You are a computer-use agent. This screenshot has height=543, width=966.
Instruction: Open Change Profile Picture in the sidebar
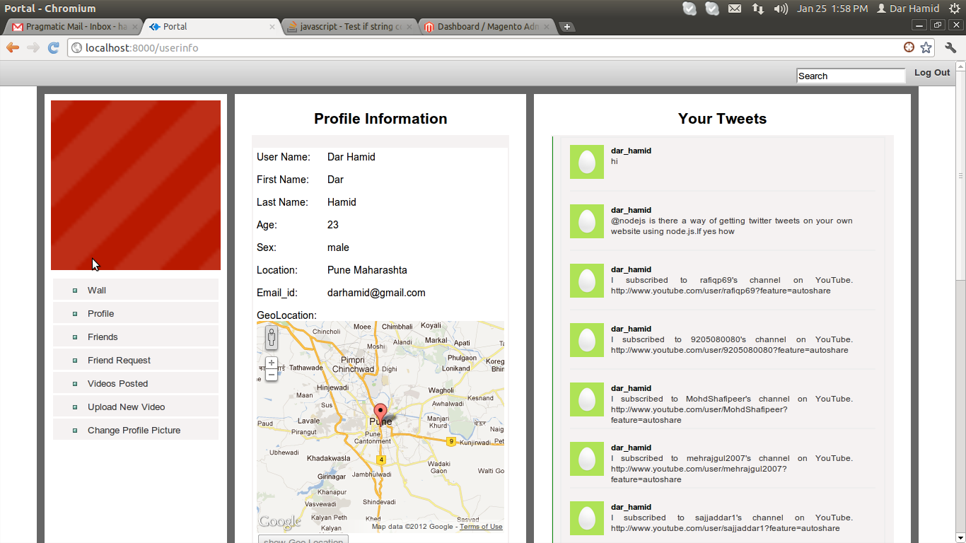136,430
